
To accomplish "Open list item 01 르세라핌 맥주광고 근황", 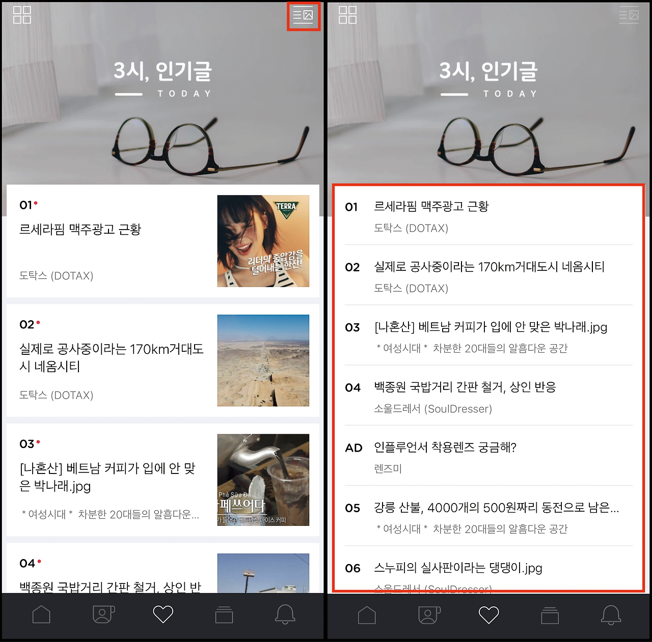I will click(x=489, y=216).
